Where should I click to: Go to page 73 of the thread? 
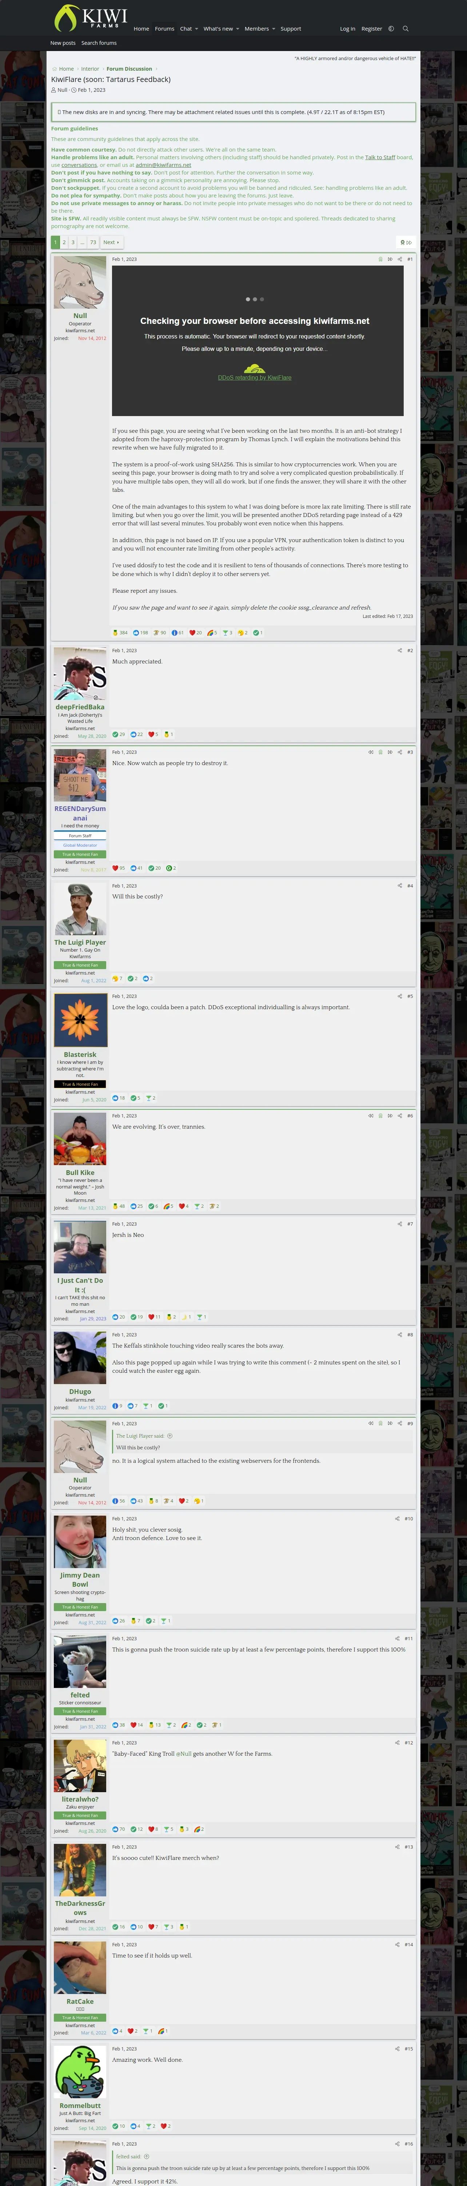pos(93,243)
